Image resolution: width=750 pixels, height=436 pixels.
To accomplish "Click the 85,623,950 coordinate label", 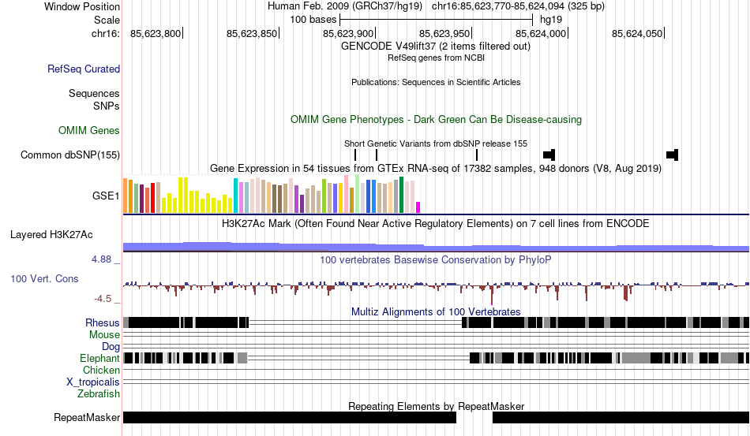I will click(x=444, y=34).
